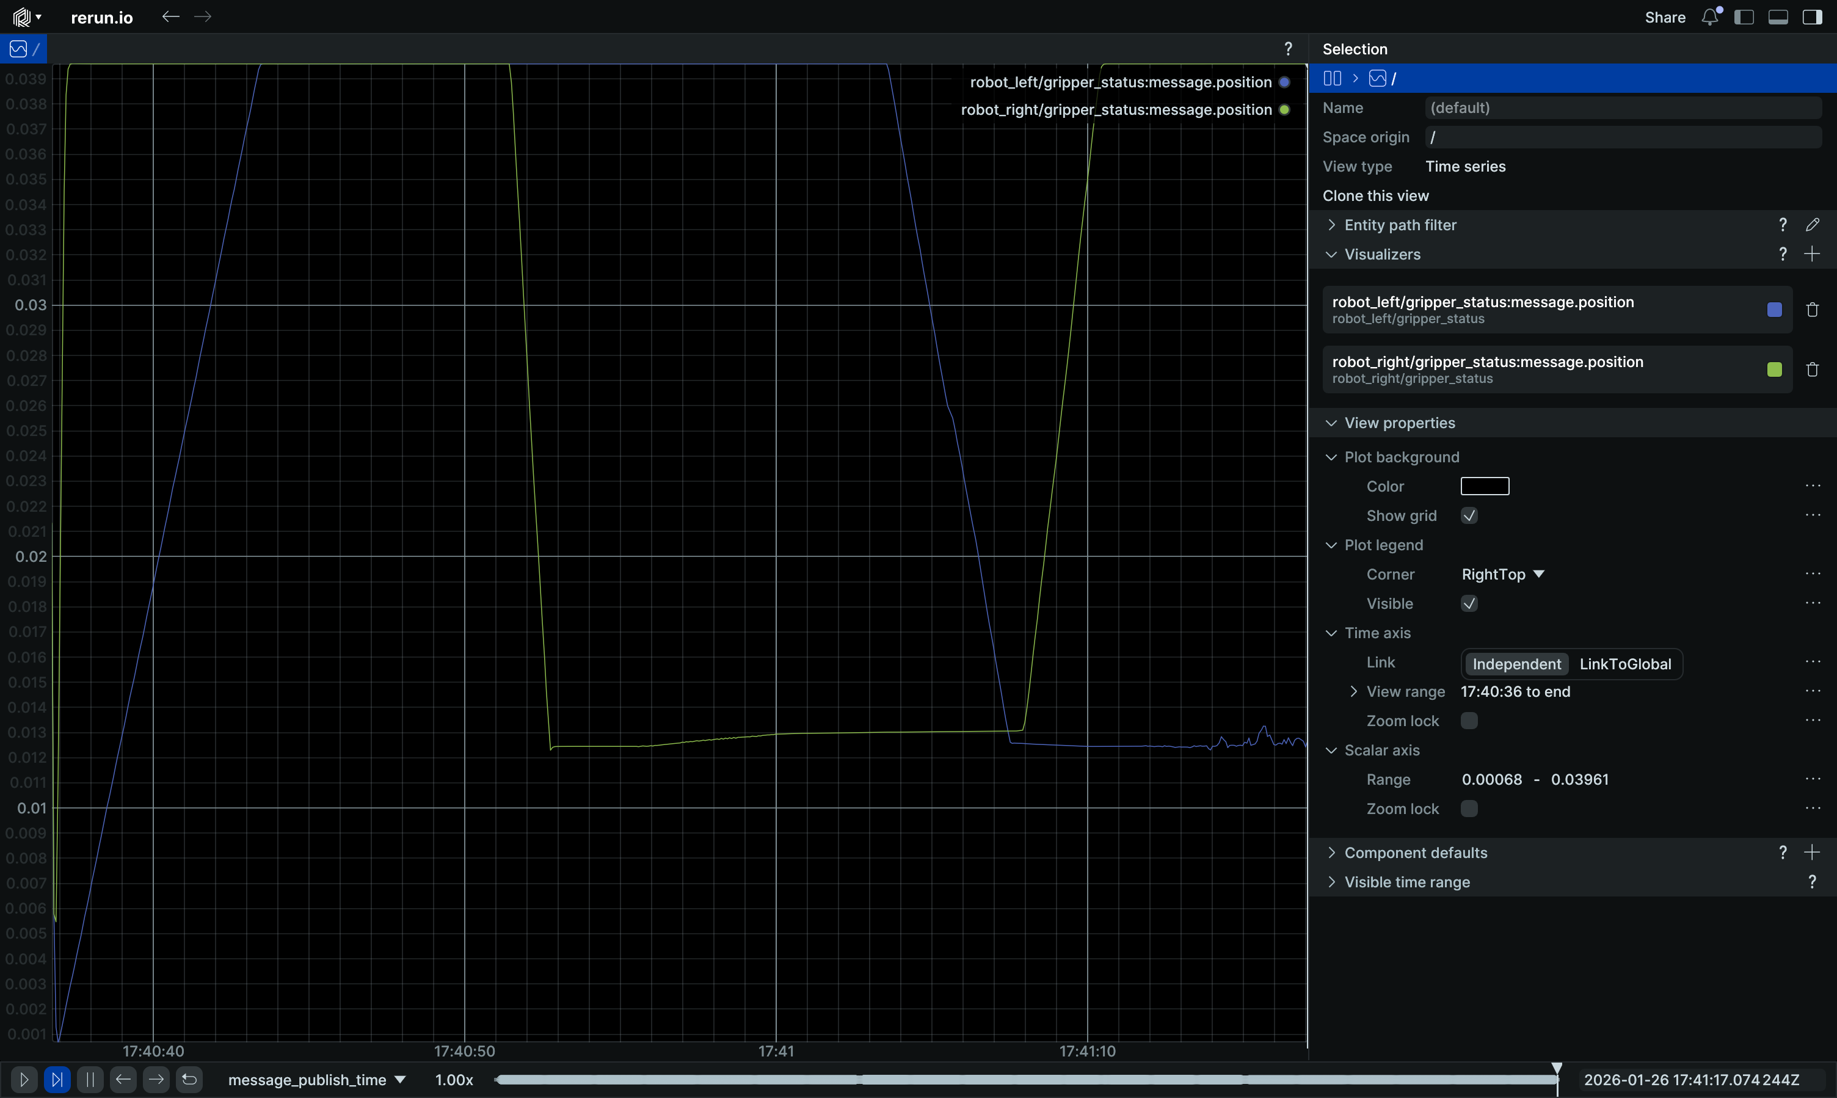This screenshot has width=1837, height=1098.
Task: Add a new visualizer with the plus icon
Action: (x=1813, y=255)
